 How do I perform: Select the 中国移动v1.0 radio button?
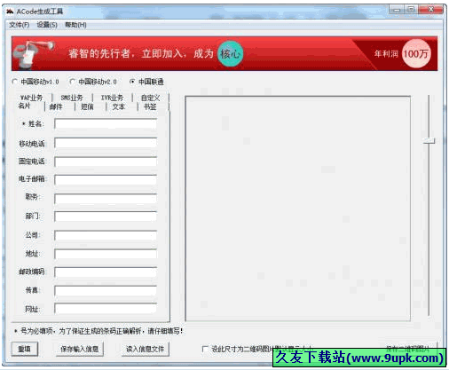point(14,82)
